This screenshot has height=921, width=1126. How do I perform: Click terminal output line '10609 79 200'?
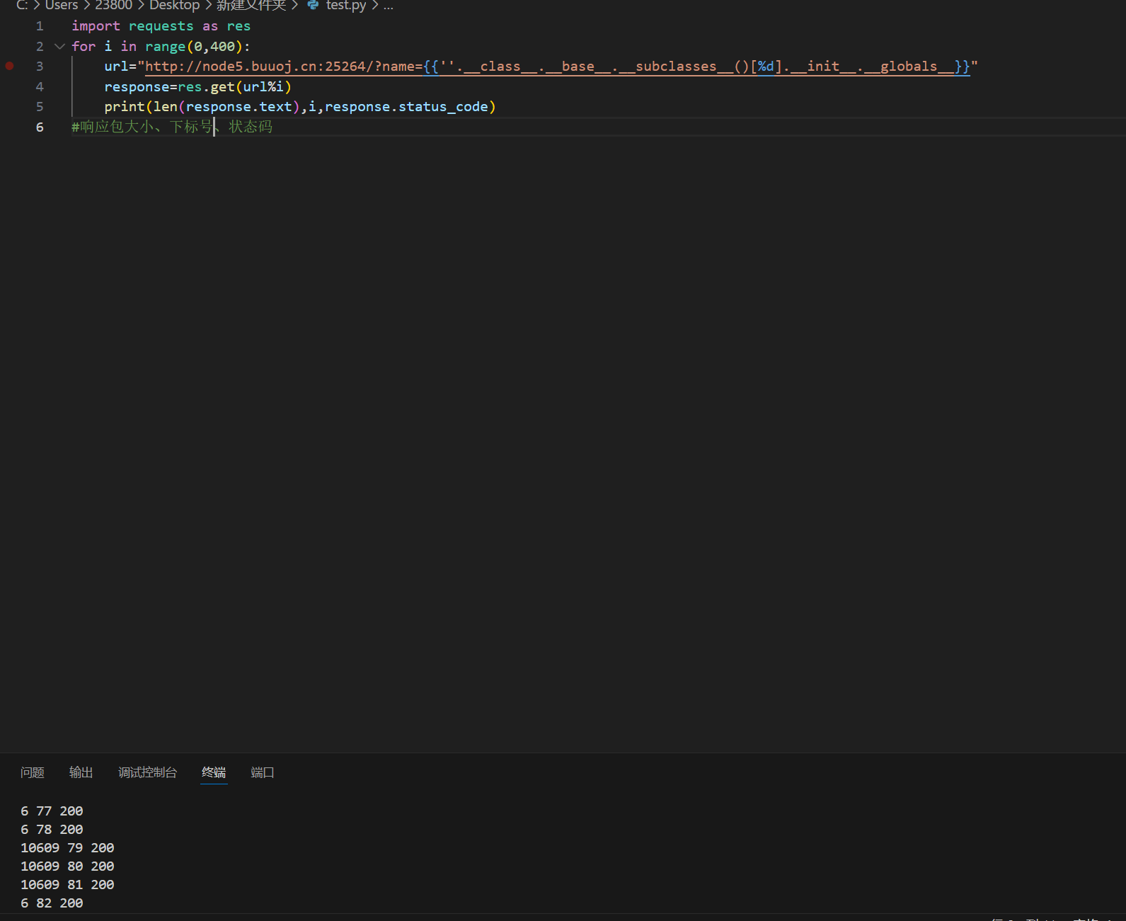click(67, 847)
